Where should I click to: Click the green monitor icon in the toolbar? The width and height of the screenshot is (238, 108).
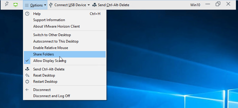point(15,5)
